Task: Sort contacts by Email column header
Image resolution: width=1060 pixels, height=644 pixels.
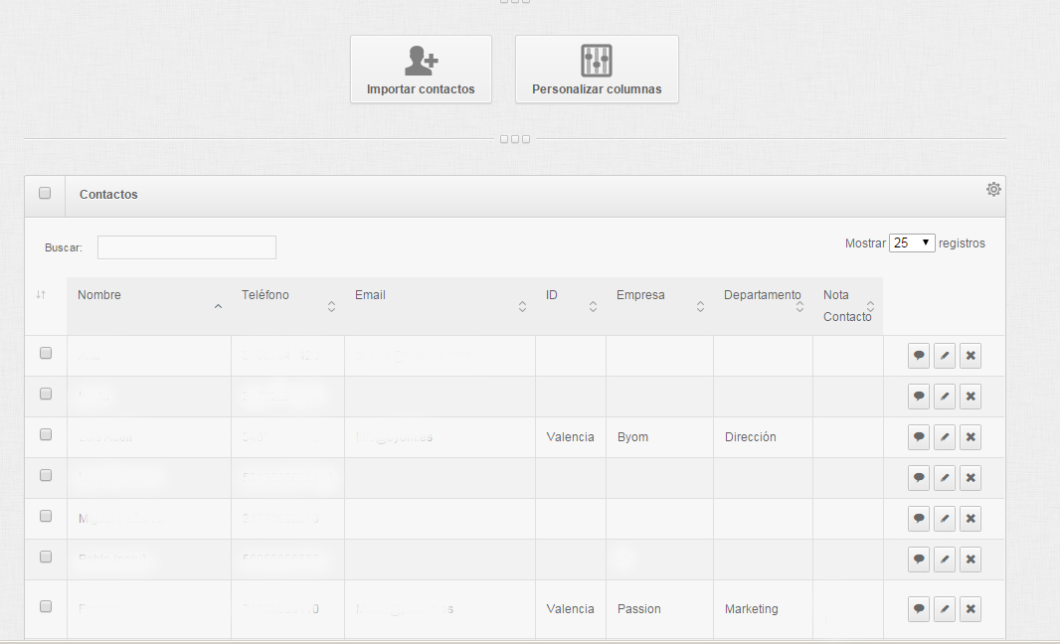Action: tap(438, 296)
